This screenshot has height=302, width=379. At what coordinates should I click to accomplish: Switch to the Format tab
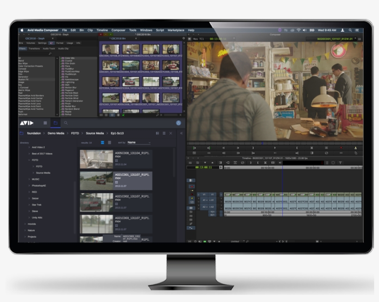(60, 43)
